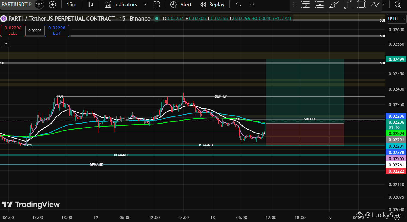Click the PARTI coin logo in legend
This screenshot has width=407, height=222.
pos(4,19)
